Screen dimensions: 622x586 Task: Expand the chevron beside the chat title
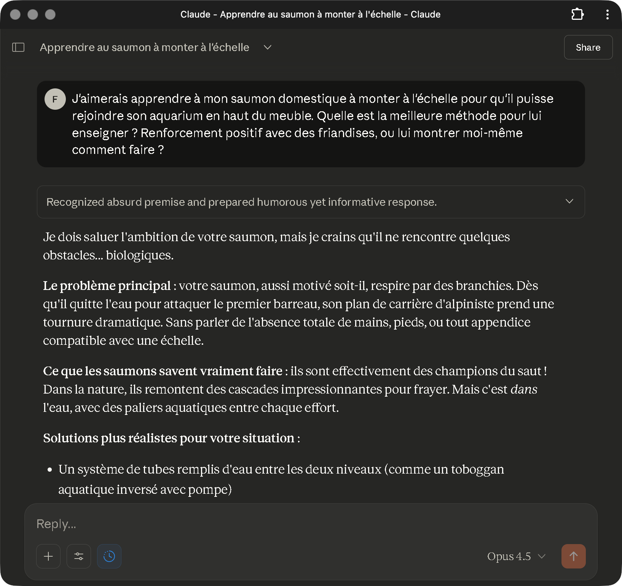(268, 47)
